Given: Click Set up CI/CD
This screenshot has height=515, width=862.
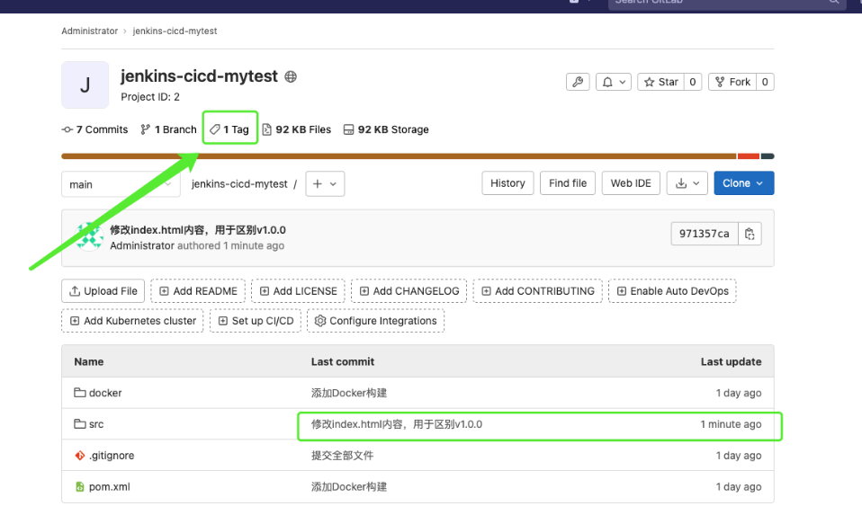Looking at the screenshot, I should [256, 321].
